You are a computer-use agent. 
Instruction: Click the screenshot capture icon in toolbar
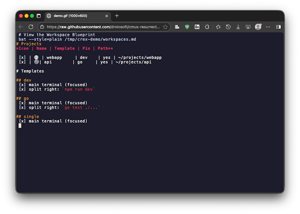(248, 27)
